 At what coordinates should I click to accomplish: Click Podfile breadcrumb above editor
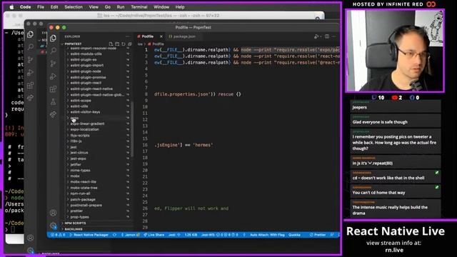point(156,44)
